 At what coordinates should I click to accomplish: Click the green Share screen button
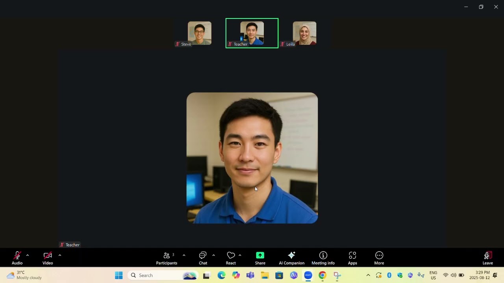260,258
